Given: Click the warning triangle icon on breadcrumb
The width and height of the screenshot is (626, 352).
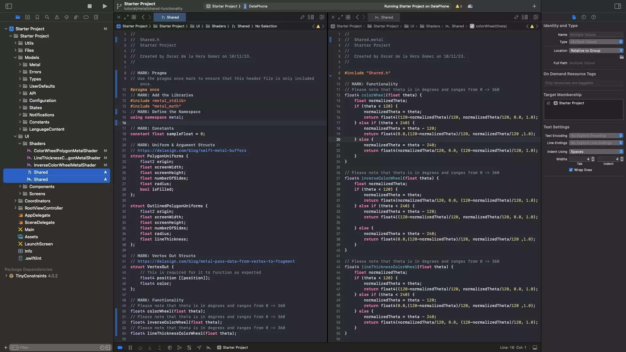Looking at the screenshot, I should 318,27.
